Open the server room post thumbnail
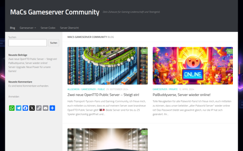 [x=108, y=140]
